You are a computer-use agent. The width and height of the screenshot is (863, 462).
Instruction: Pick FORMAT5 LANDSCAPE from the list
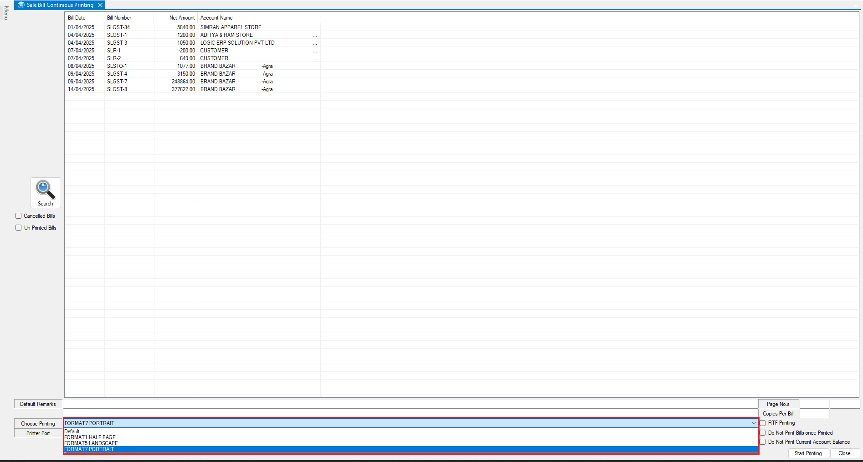91,443
